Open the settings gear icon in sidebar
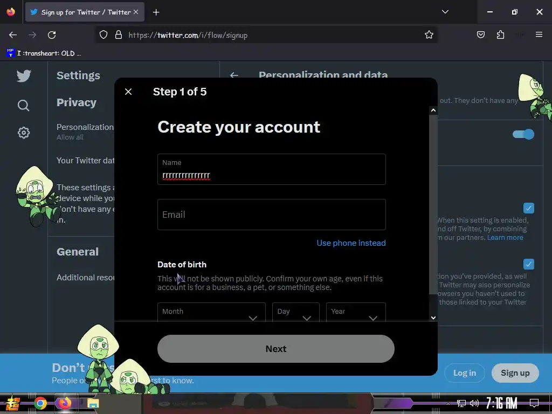This screenshot has height=414, width=552. [24, 133]
